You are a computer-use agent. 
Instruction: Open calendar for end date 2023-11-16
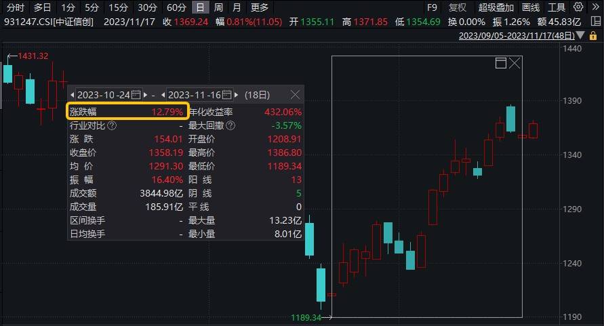[x=226, y=95]
